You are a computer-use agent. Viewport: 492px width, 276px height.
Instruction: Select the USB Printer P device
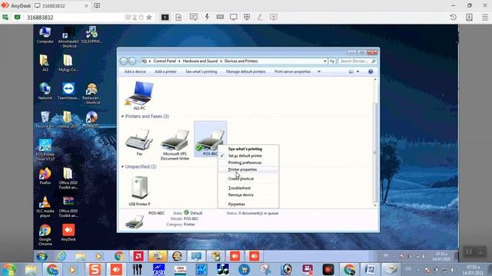pos(139,191)
